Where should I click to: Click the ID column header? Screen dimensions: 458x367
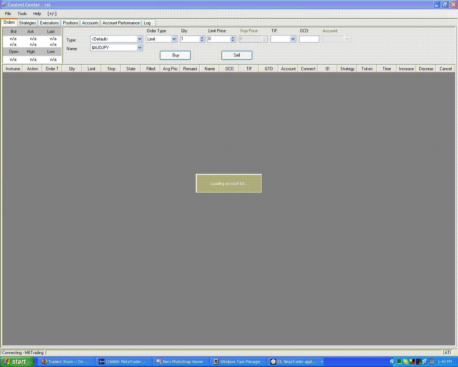pyautogui.click(x=327, y=69)
